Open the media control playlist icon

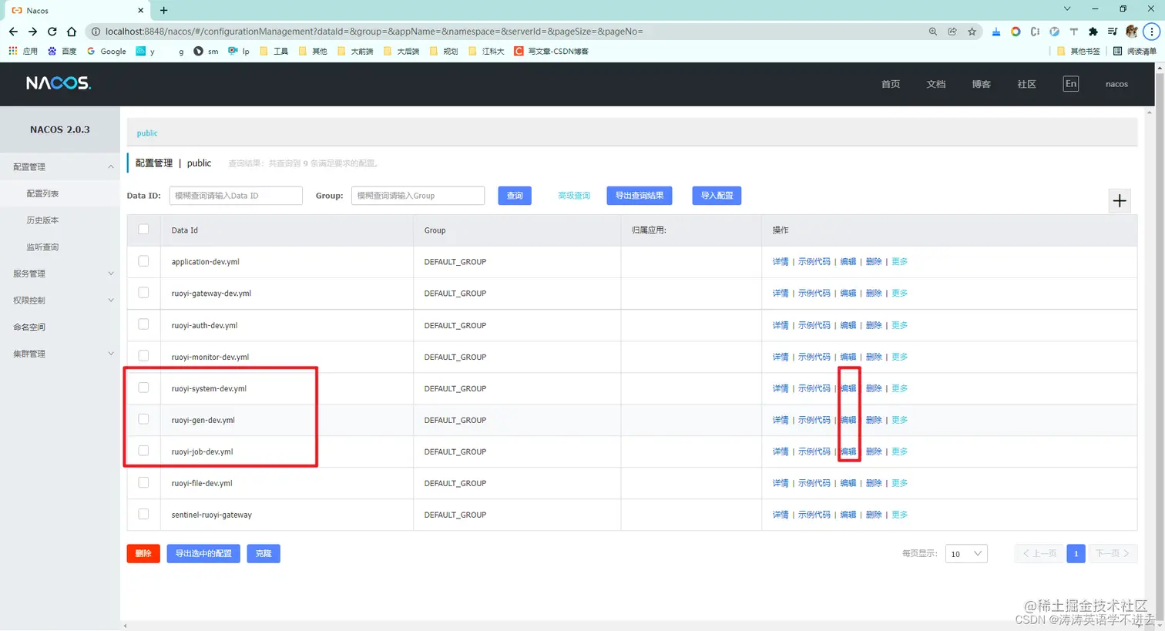pos(1113,32)
